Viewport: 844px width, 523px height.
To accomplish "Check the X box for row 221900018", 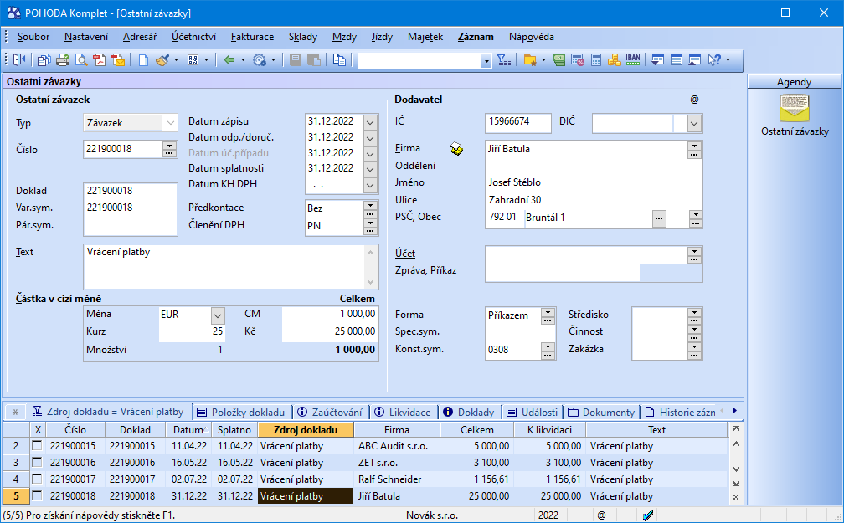I will pyautogui.click(x=37, y=495).
